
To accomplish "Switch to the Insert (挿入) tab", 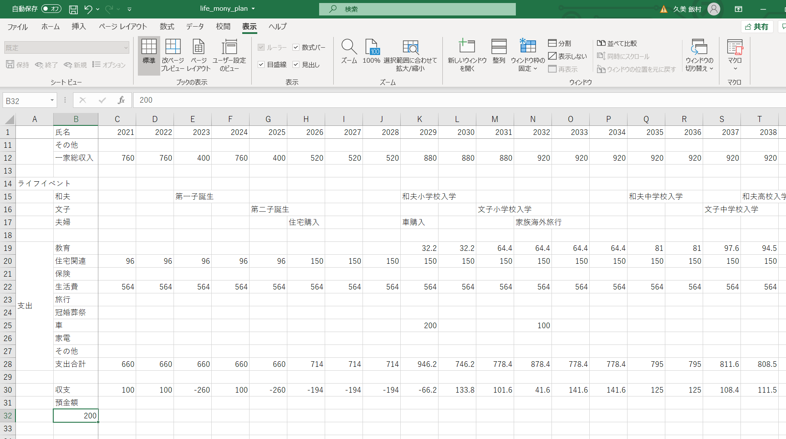I will [x=79, y=27].
